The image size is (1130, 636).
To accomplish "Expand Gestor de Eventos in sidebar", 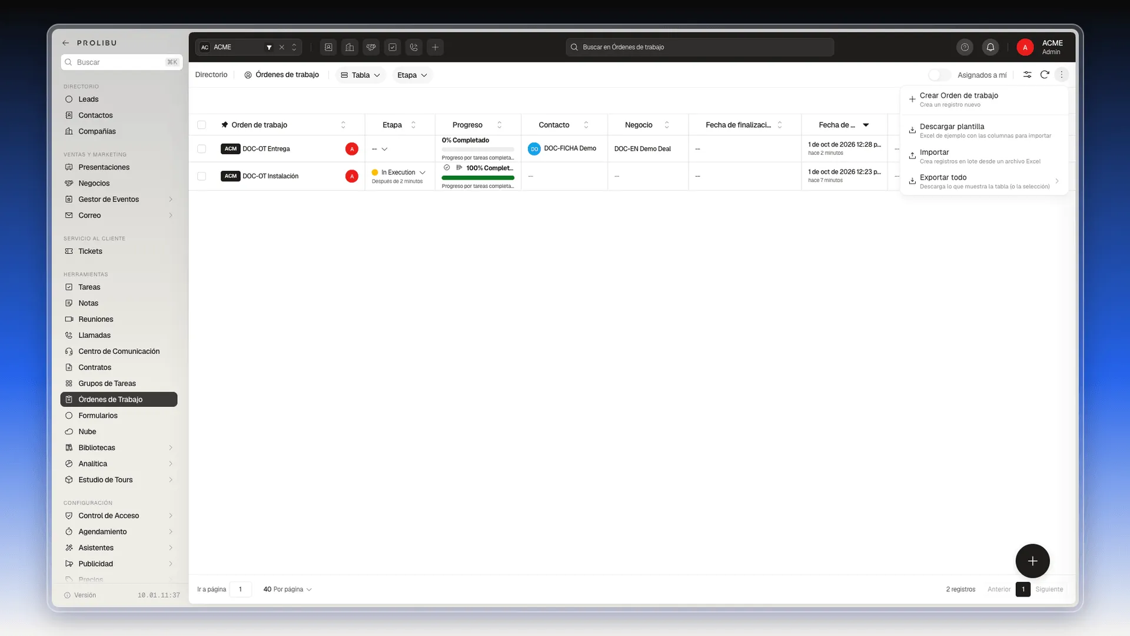I will 119,200.
